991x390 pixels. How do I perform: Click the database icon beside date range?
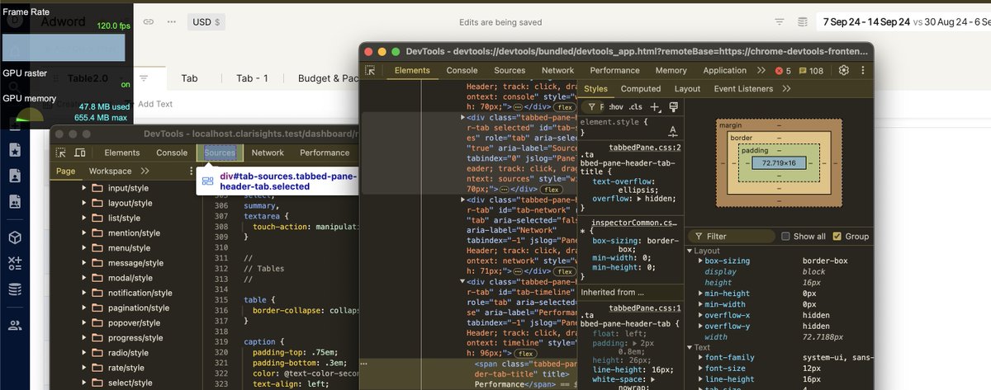click(x=802, y=22)
